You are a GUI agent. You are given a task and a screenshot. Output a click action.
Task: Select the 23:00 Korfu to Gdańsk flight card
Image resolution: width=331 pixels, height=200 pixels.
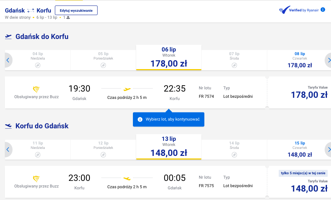[x=135, y=182]
